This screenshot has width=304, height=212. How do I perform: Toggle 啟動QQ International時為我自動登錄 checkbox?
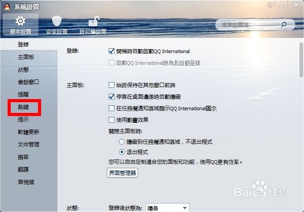(x=111, y=63)
